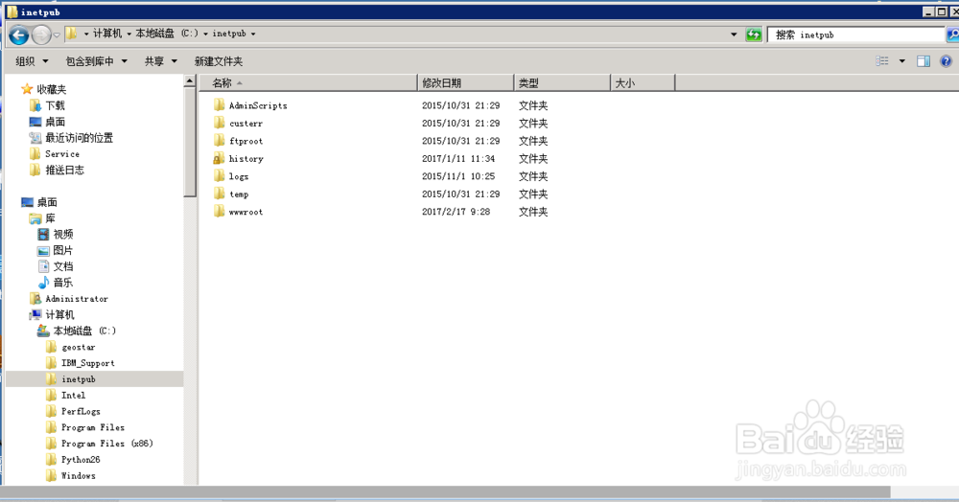This screenshot has width=959, height=502.
Task: Select Program Files (x86) folder in tree
Action: (x=100, y=444)
